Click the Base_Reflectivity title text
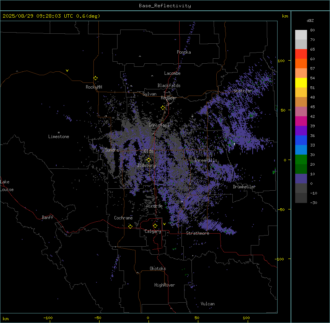This screenshot has width=330, height=323. click(165, 6)
